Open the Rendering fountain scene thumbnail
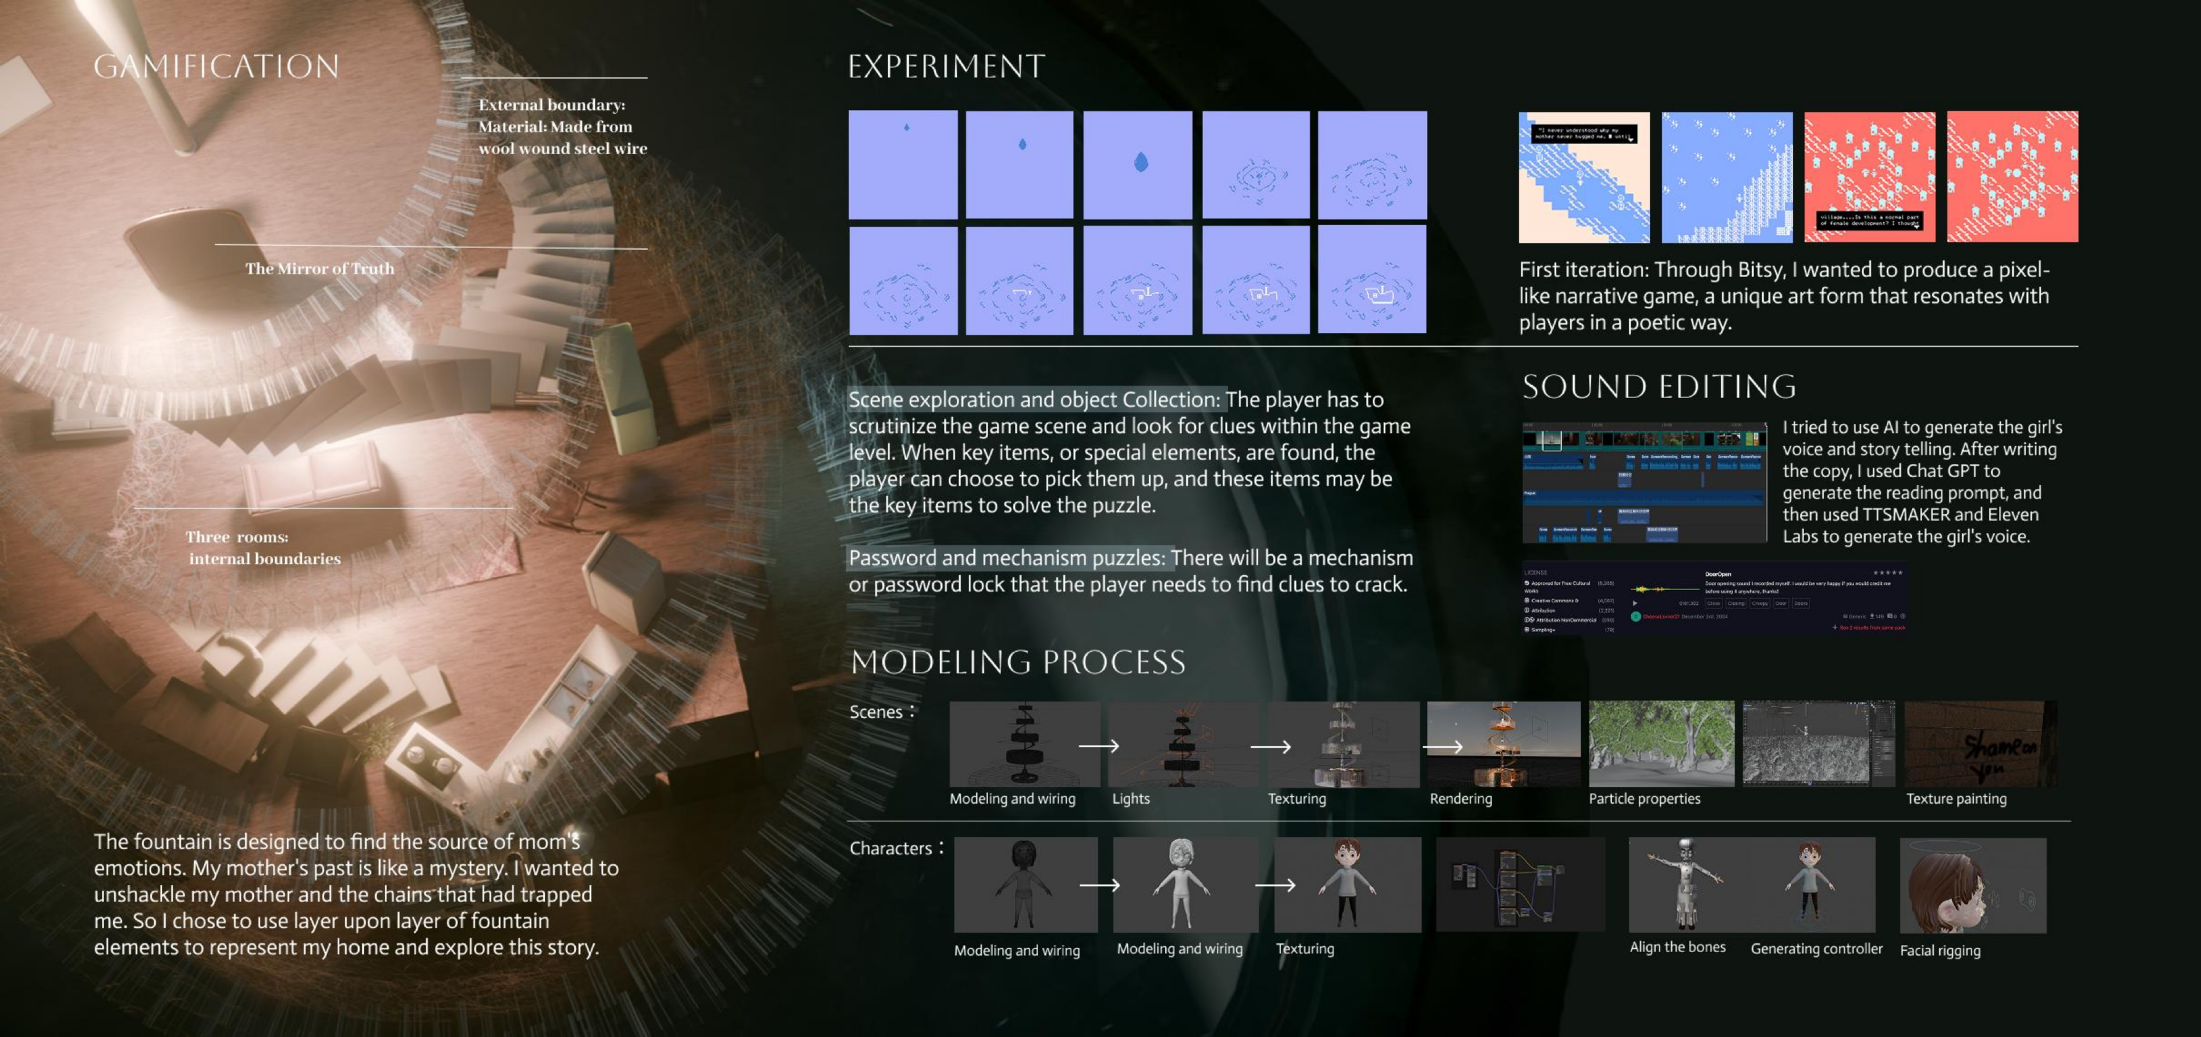Image resolution: width=2201 pixels, height=1037 pixels. point(1503,744)
